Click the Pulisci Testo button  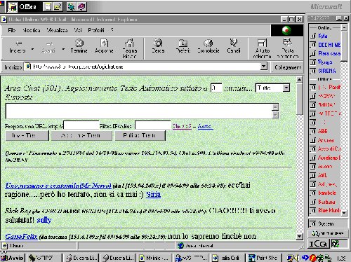pyautogui.click(x=140, y=136)
